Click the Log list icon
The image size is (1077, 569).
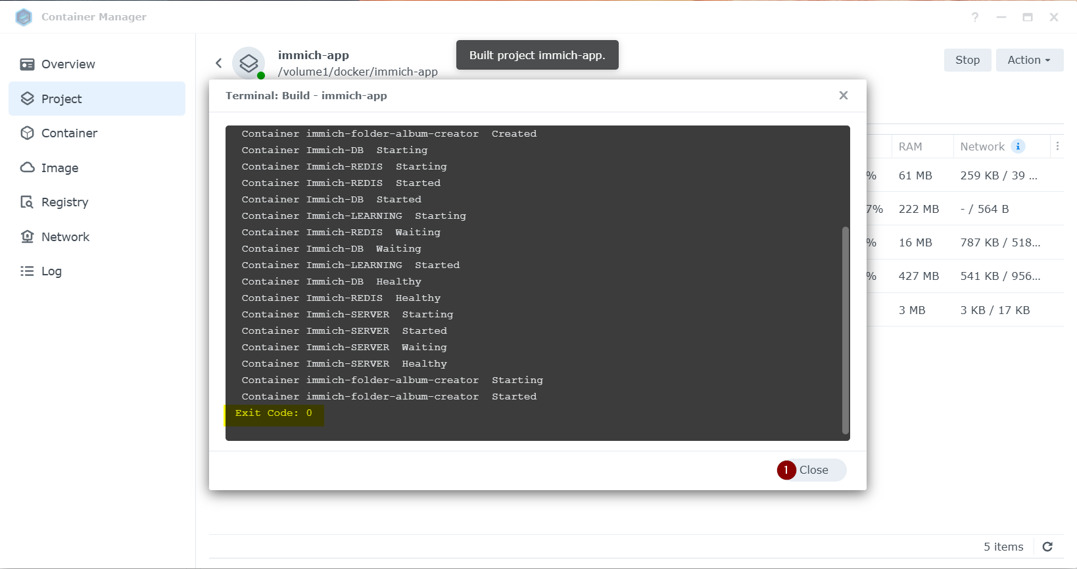point(27,271)
